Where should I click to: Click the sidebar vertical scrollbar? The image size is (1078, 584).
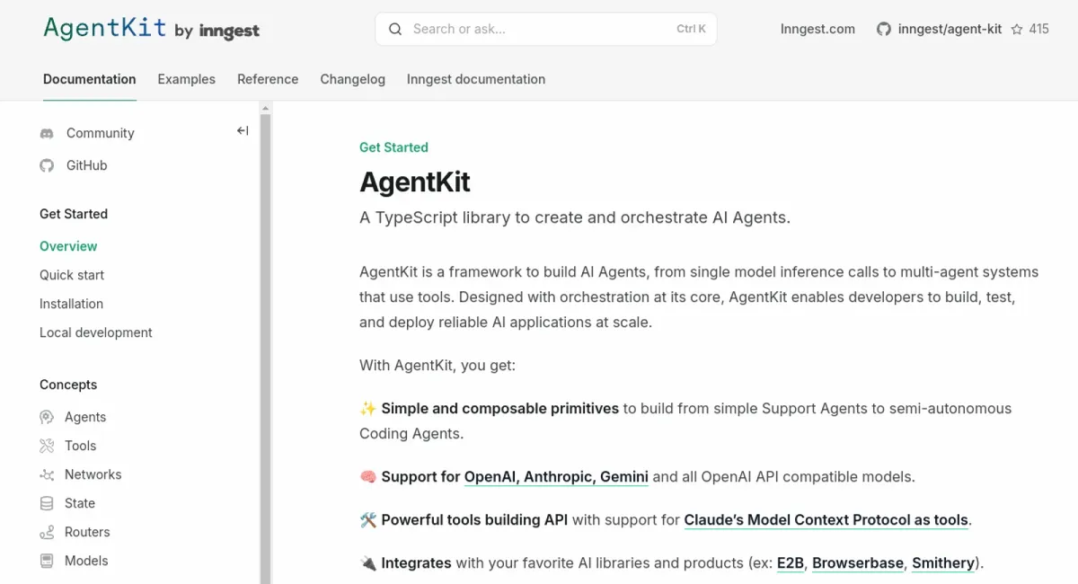click(265, 349)
